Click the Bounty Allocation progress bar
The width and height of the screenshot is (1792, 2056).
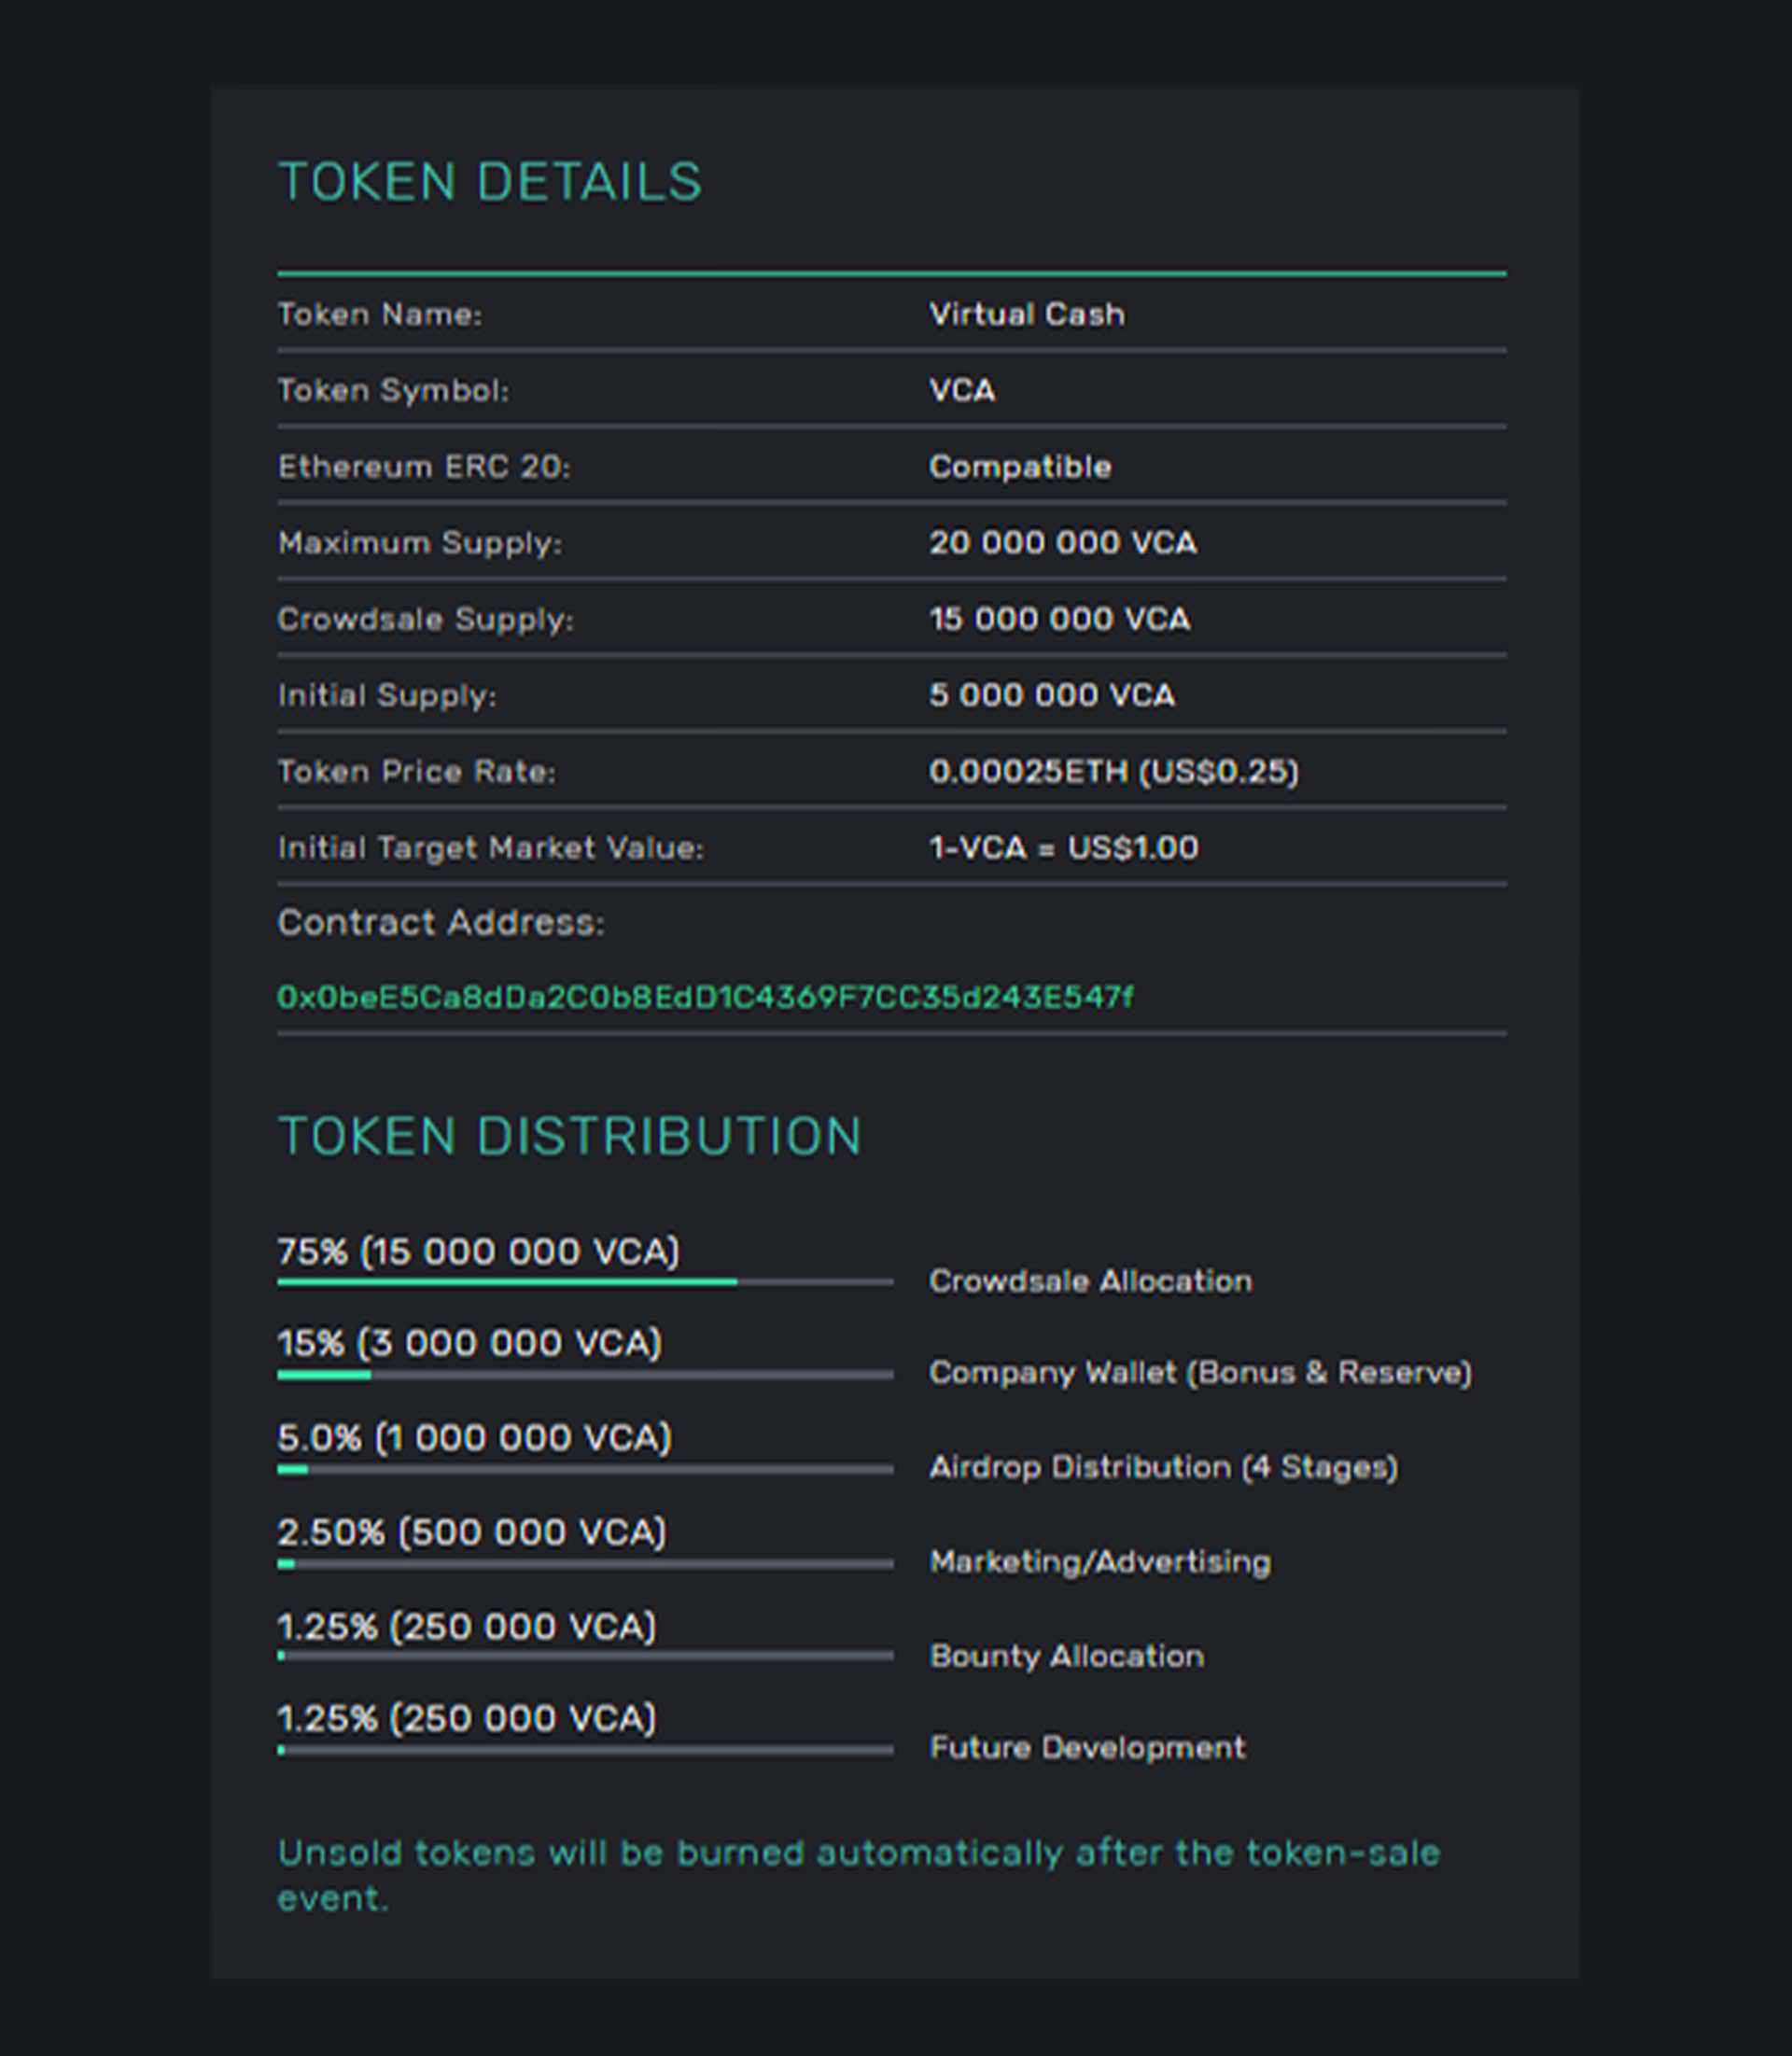585,1656
